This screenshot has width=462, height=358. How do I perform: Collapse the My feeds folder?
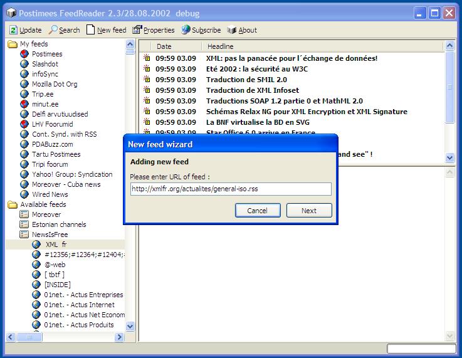pos(12,44)
